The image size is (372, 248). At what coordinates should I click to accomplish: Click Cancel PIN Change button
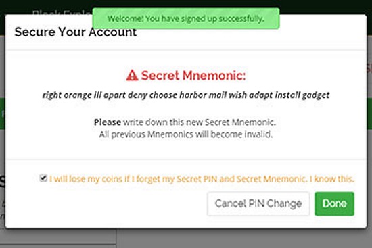click(258, 203)
